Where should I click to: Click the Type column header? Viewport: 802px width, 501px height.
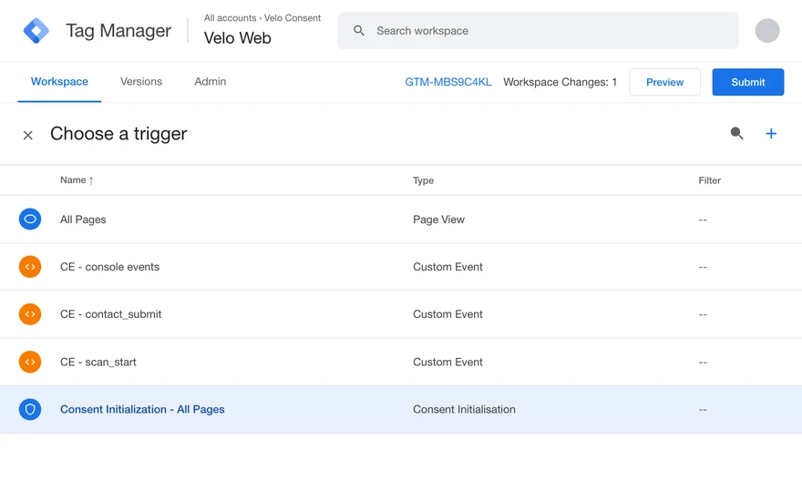click(423, 180)
